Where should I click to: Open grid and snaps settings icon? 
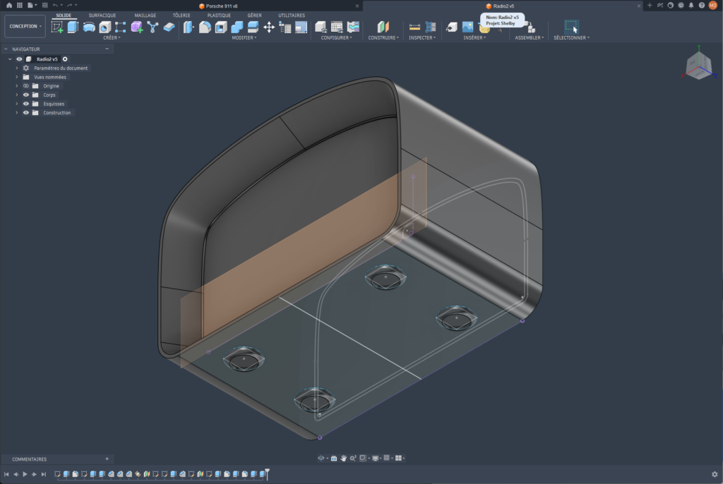(x=386, y=458)
